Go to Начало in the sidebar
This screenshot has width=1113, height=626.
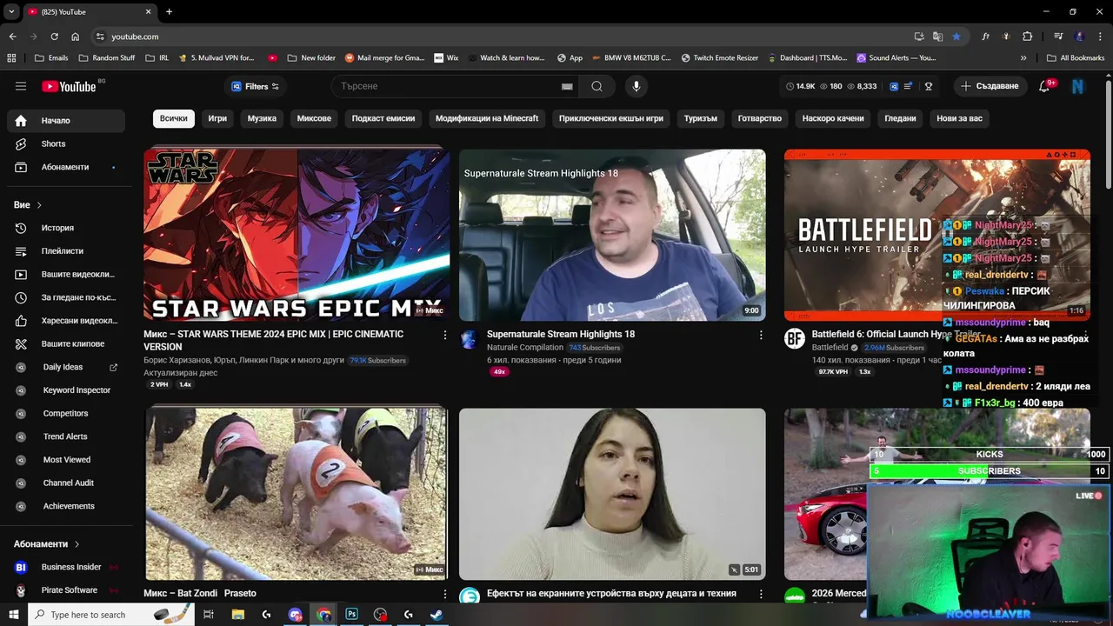66,121
